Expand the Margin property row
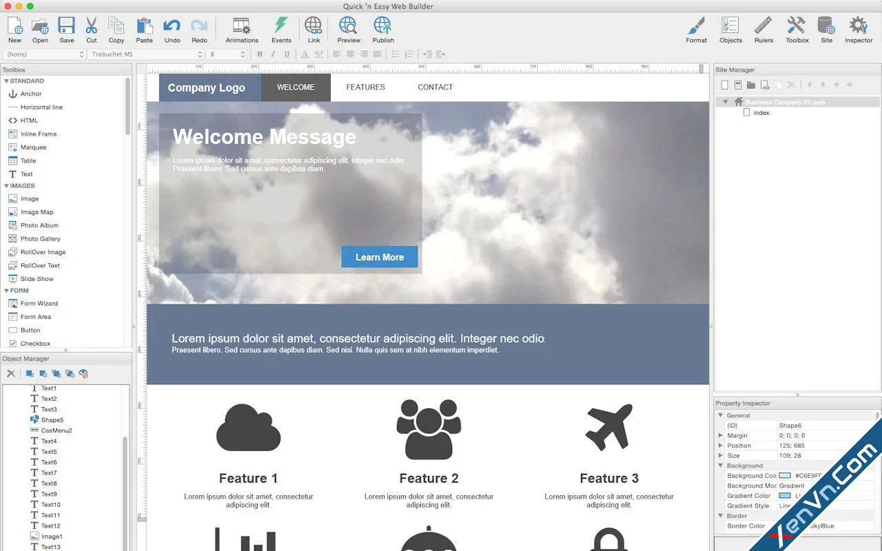This screenshot has width=882, height=551. click(x=721, y=435)
